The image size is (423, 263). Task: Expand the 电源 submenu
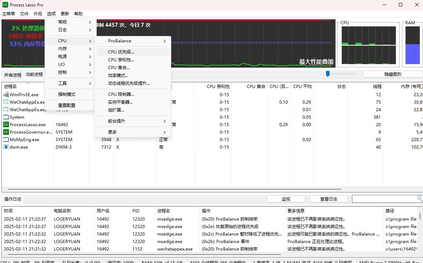coord(71,57)
